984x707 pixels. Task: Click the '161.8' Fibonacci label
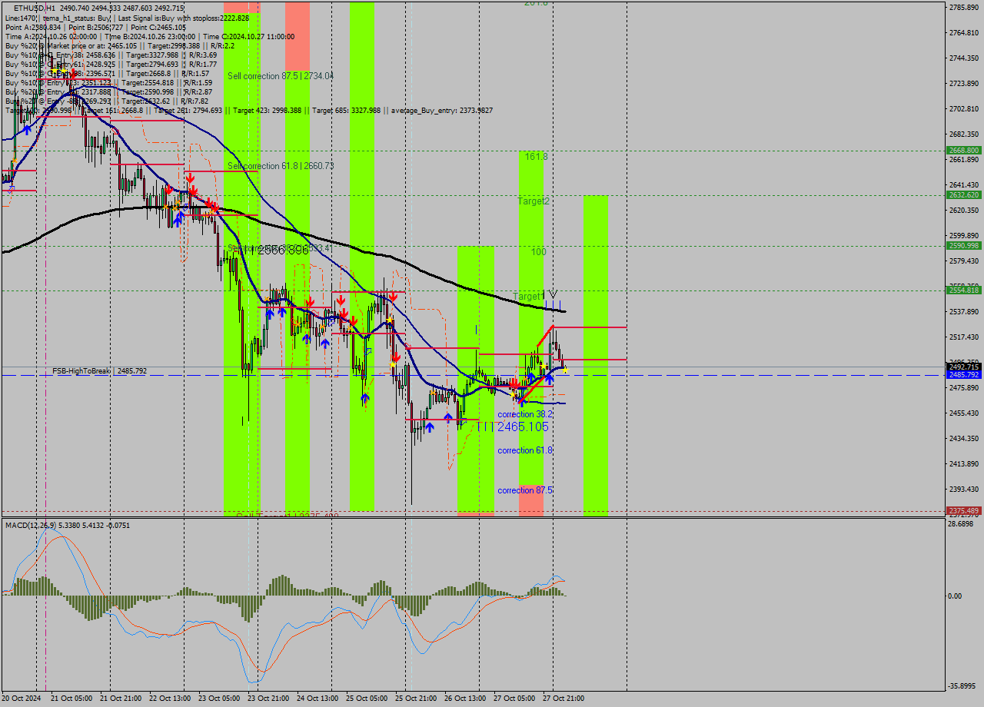click(536, 157)
